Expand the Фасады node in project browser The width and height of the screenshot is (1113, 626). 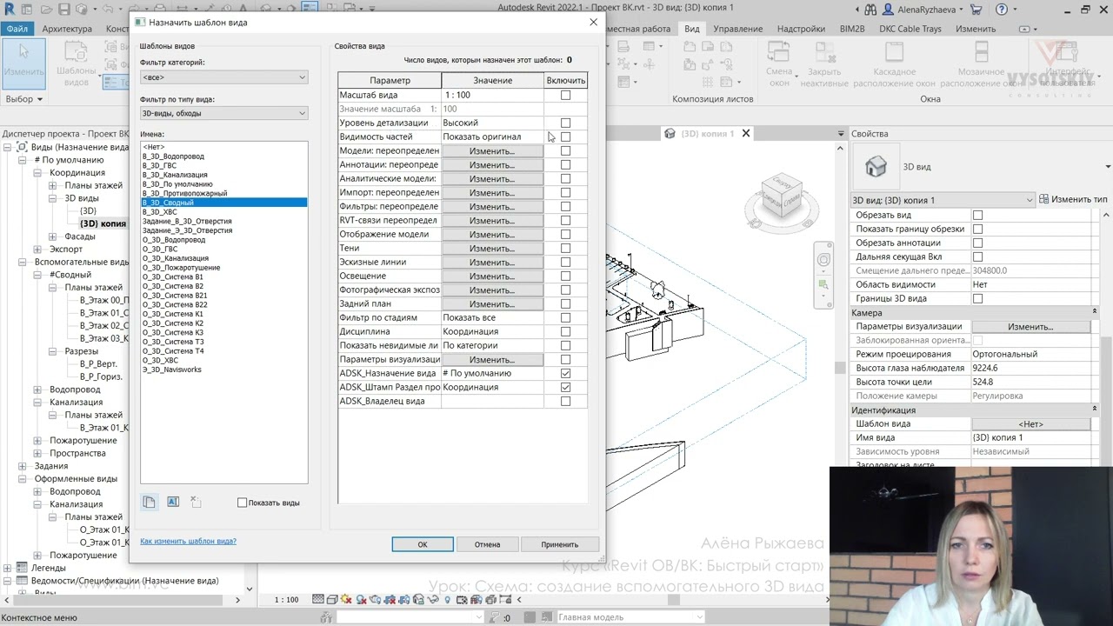click(x=53, y=236)
